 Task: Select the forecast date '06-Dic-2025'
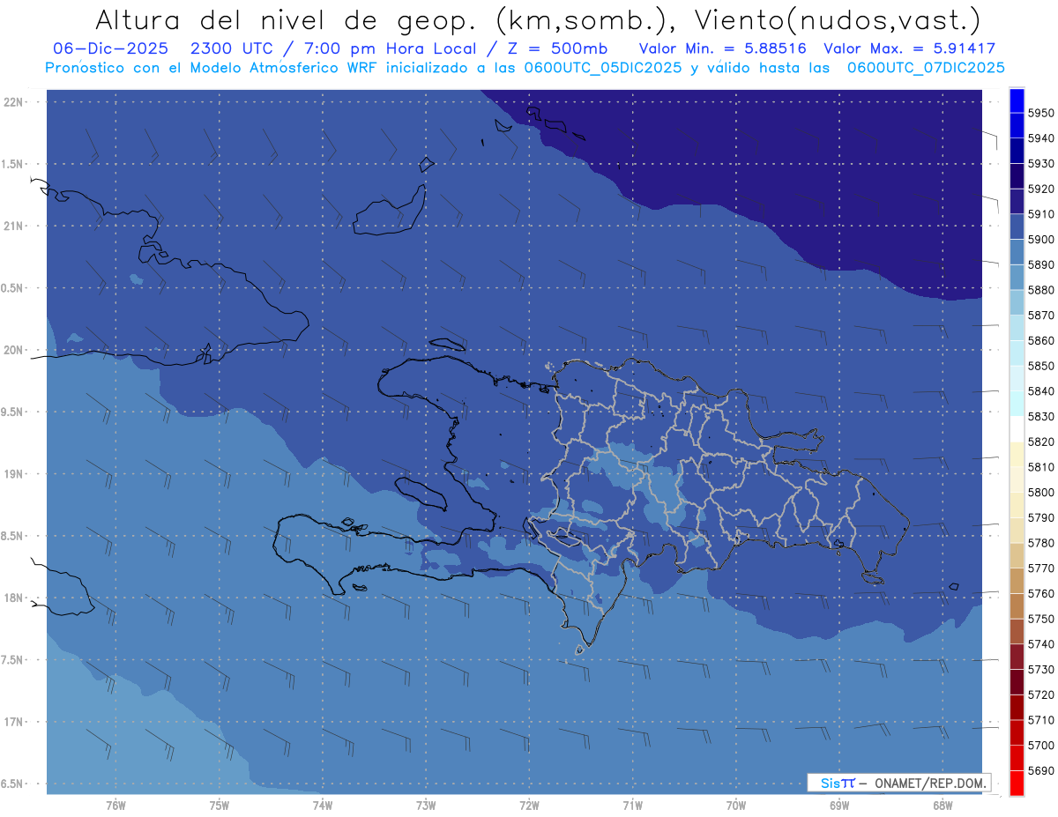112,48
